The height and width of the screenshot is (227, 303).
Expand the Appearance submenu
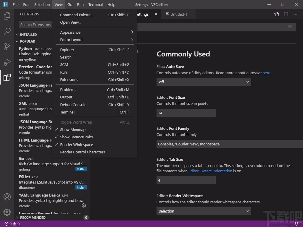pyautogui.click(x=70, y=32)
